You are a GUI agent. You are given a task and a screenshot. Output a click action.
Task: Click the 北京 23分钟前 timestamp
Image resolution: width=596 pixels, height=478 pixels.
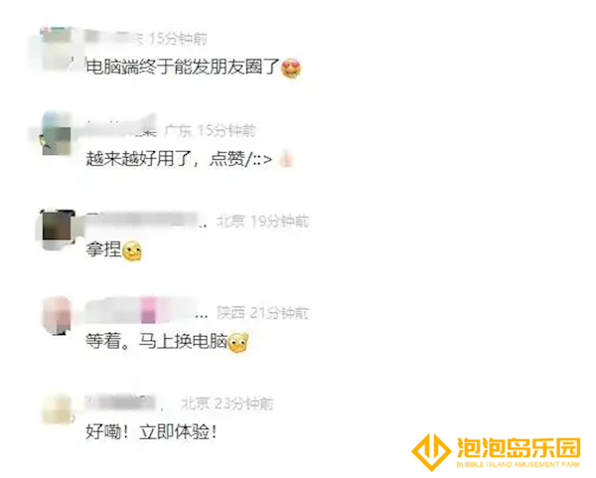pyautogui.click(x=227, y=403)
